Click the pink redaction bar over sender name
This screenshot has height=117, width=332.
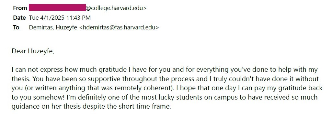pos(57,7)
